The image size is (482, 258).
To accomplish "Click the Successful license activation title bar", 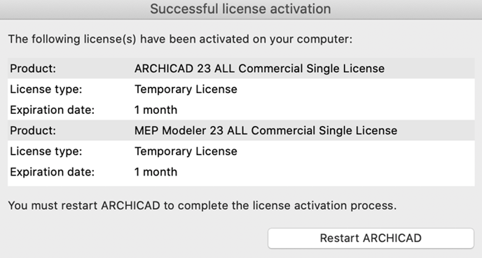I will tap(241, 9).
